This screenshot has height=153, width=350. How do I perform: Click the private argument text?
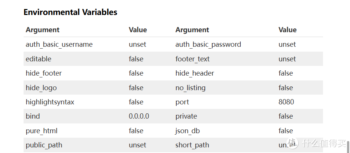[186, 116]
